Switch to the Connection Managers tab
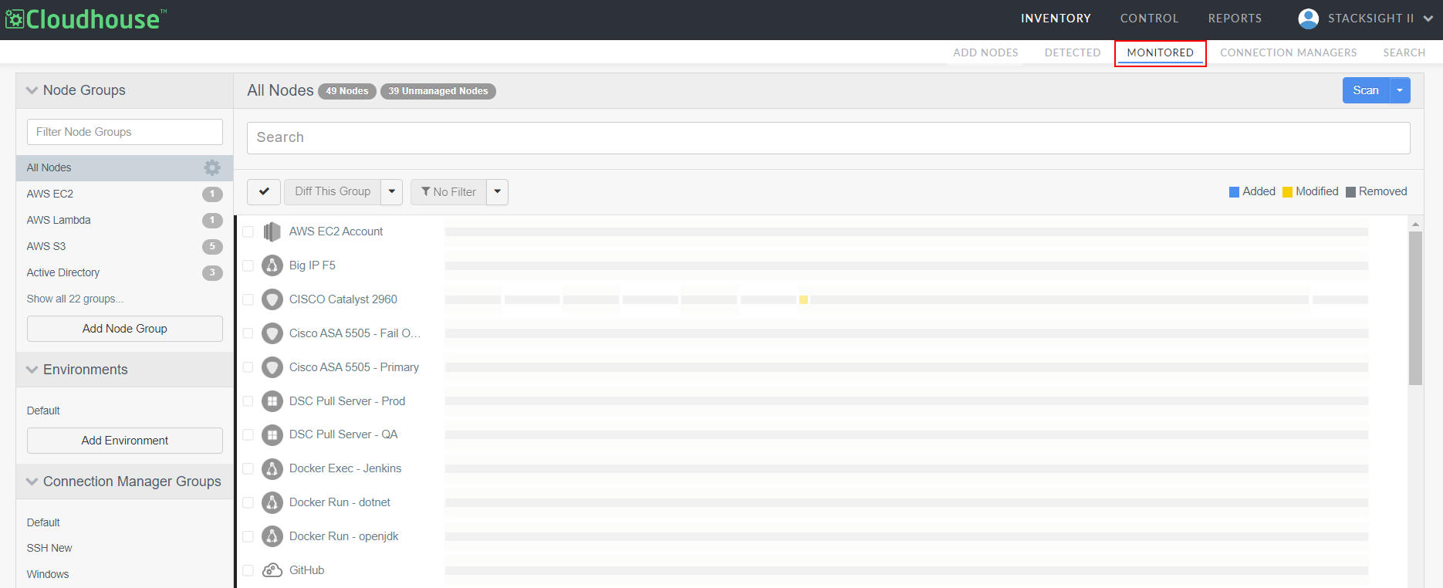 pos(1288,52)
